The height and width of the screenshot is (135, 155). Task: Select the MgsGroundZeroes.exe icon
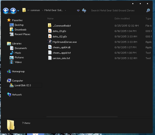click(50, 42)
